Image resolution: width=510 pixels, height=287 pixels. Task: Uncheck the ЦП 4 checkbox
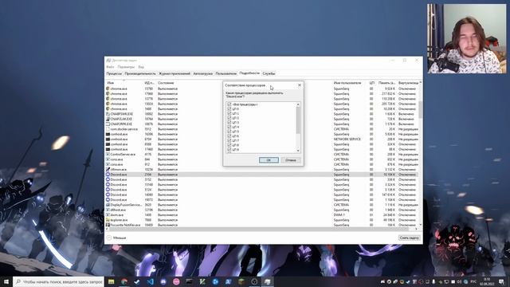pos(229,127)
